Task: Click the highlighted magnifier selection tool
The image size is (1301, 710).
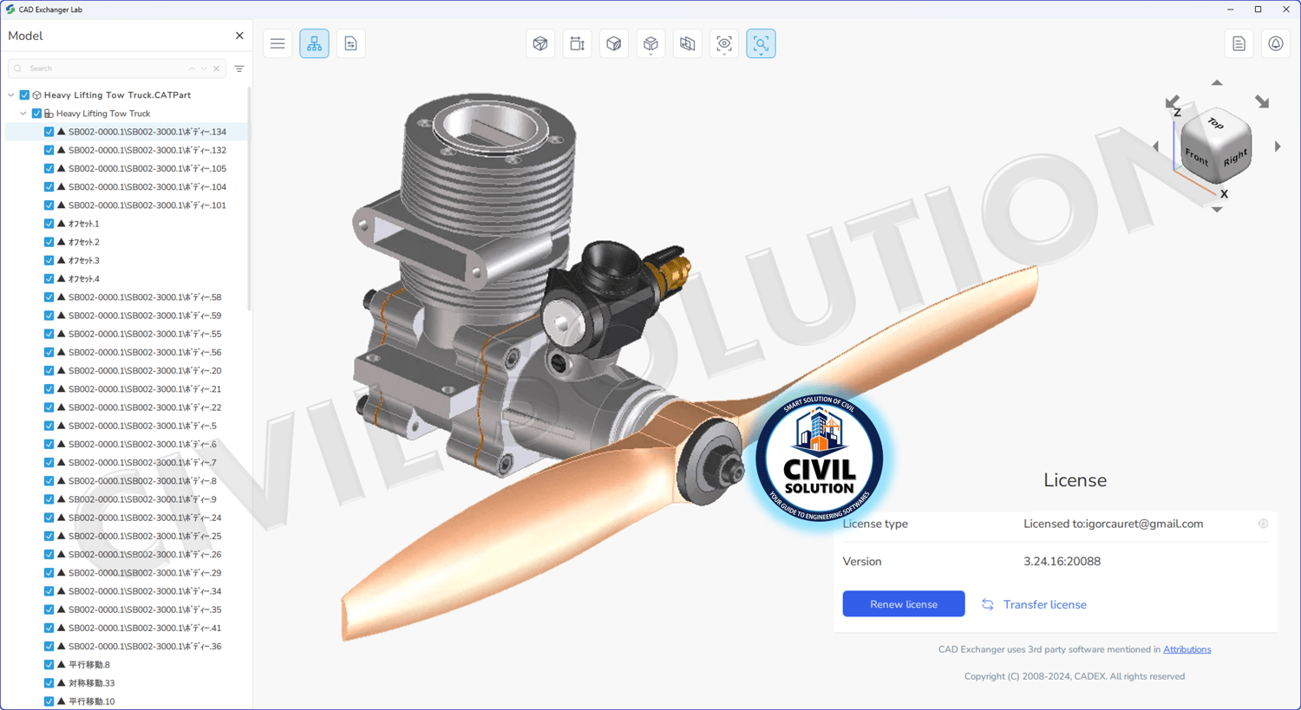Action: (761, 43)
